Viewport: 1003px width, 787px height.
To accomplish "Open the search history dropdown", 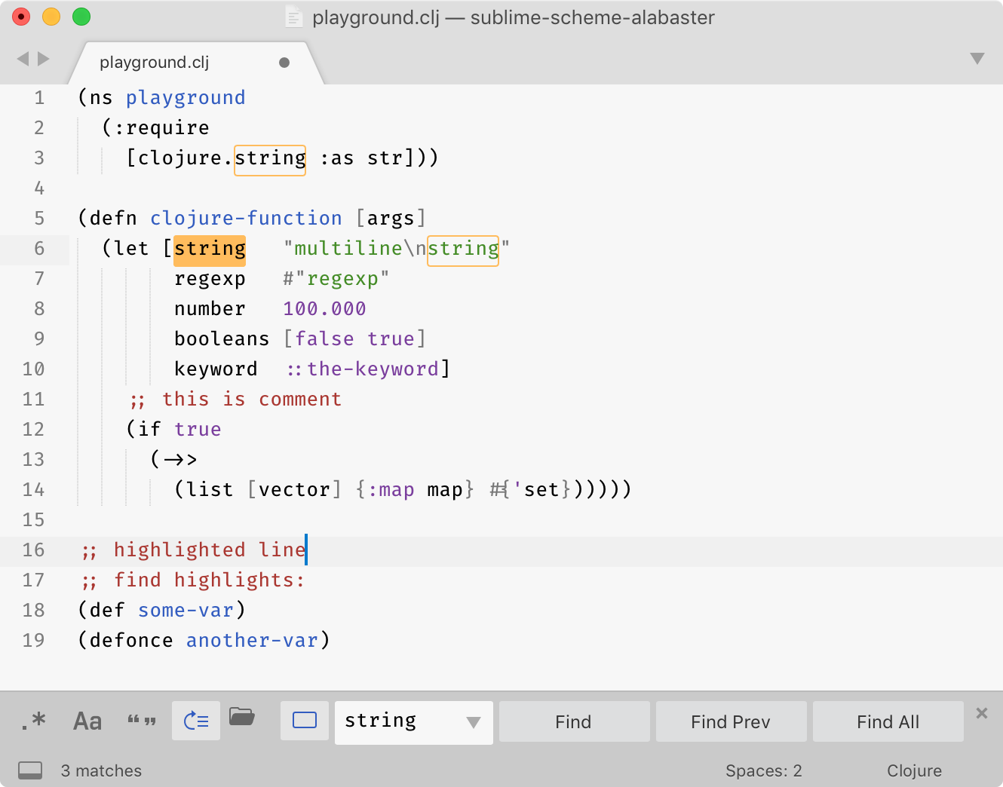I will pos(473,721).
